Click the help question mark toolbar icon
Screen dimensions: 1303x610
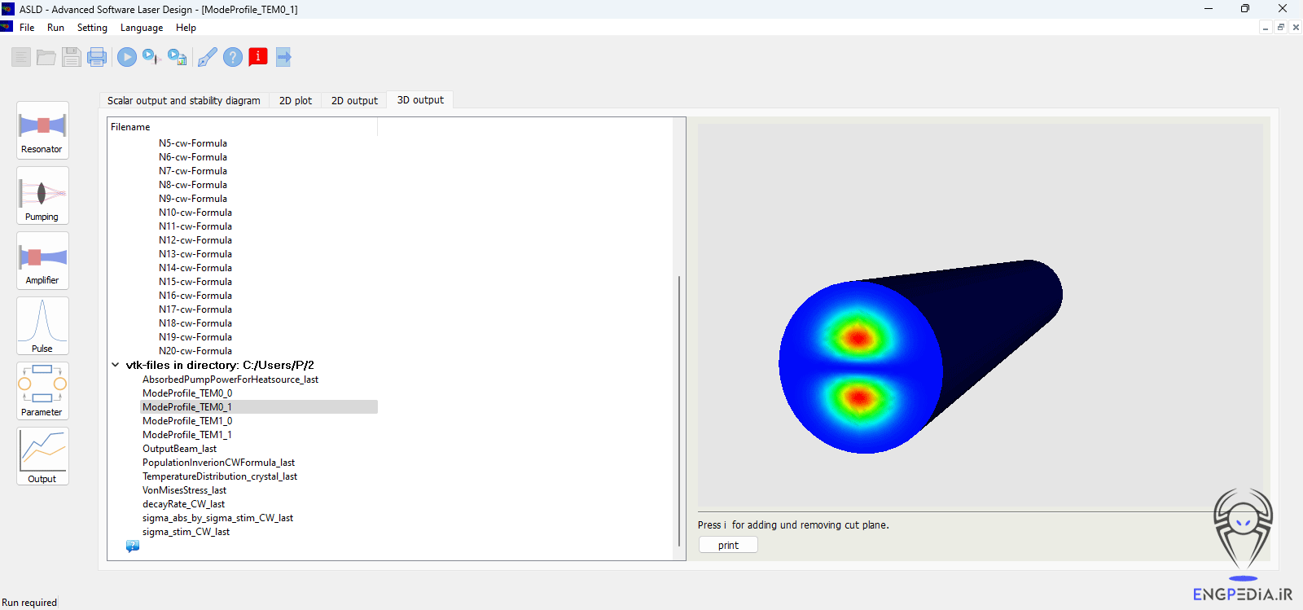click(233, 57)
